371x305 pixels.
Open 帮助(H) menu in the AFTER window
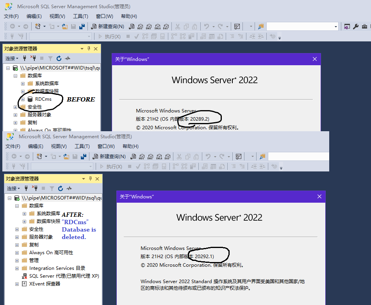[x=130, y=146]
